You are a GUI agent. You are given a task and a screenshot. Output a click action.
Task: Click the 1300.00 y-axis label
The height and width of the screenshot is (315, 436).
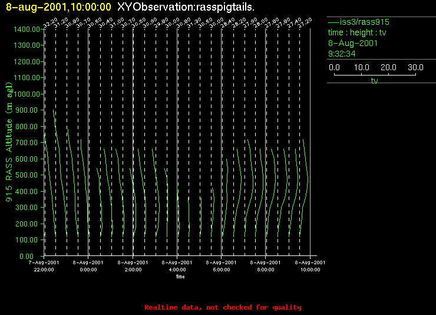coord(27,45)
